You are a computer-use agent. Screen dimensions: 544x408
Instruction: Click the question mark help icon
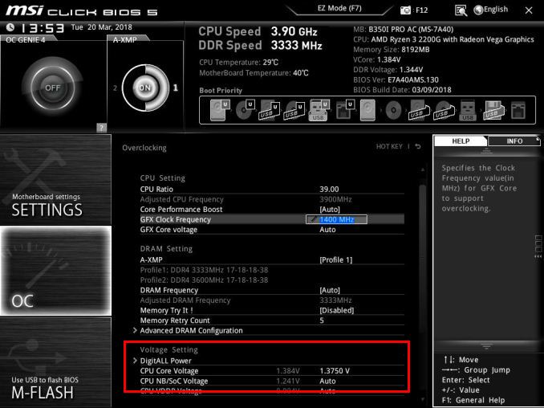[x=101, y=128]
